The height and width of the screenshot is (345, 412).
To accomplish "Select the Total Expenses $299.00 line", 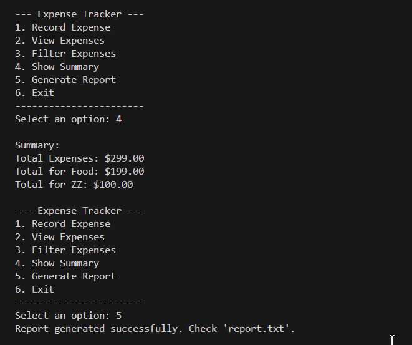I will pyautogui.click(x=79, y=158).
